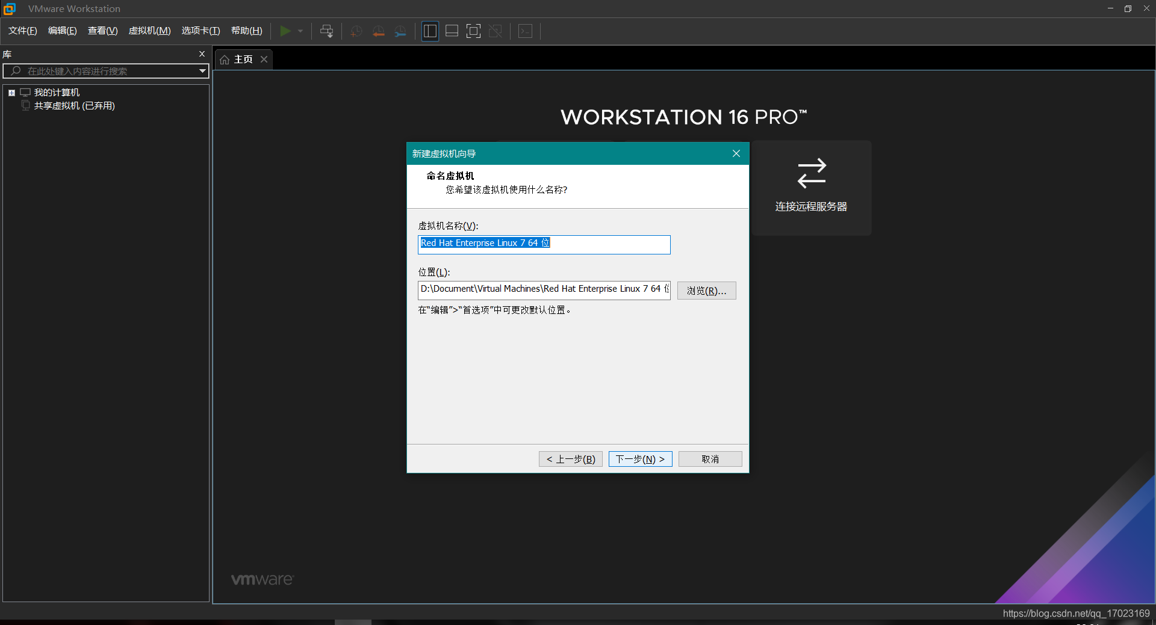This screenshot has width=1156, height=625.
Task: Click the 下一步(N) > button
Action: 640,459
